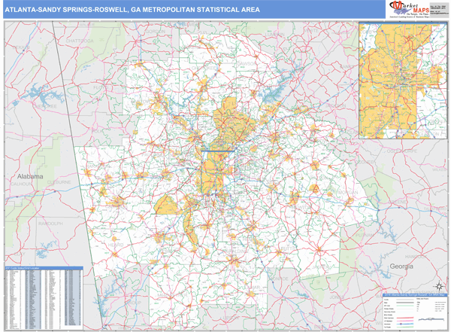Click the Cleburne county label
The height and width of the screenshot is (332, 451).
pyautogui.click(x=60, y=182)
